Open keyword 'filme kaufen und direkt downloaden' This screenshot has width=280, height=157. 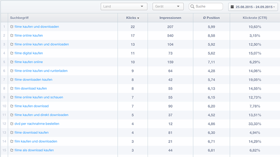point(42,115)
